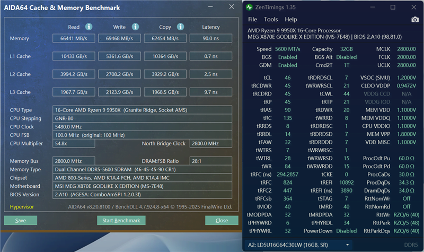Minimize the AIDA64 benchmark window
This screenshot has width=424, height=252.
point(211,7)
